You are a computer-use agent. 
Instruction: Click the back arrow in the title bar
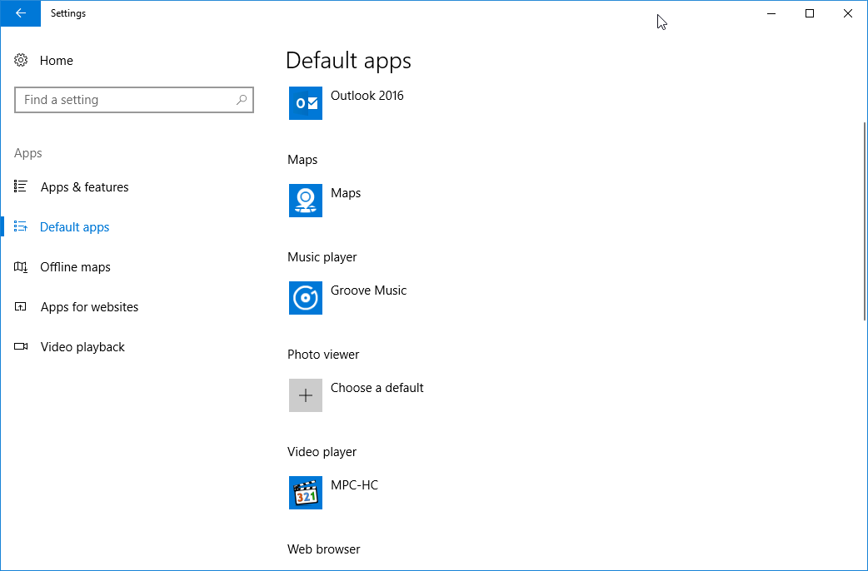coord(20,13)
